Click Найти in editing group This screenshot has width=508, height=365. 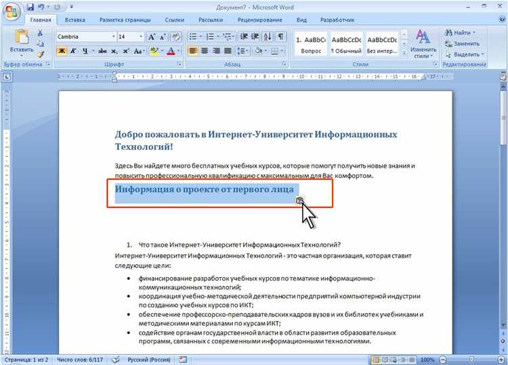tap(460, 32)
